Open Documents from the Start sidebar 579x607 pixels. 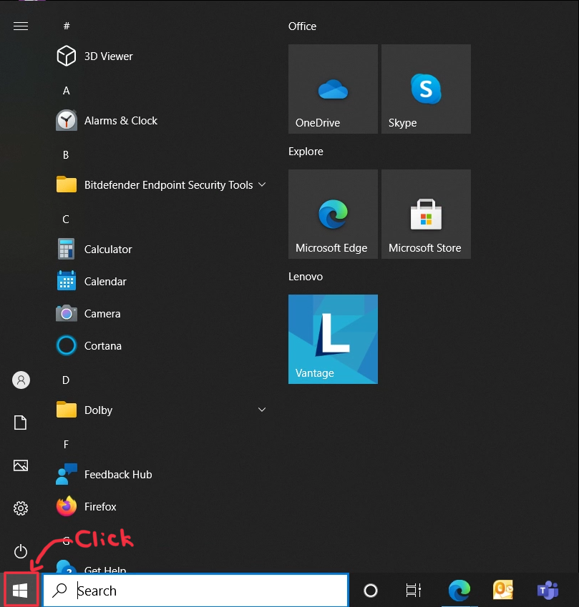coord(21,423)
